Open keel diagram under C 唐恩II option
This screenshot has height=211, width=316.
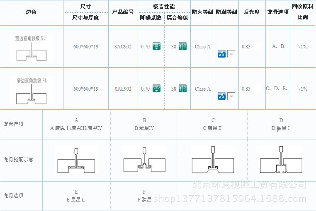[x=212, y=160]
